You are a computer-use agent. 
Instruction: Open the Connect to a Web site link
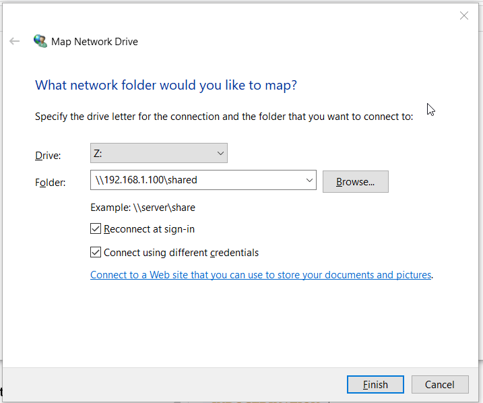261,275
